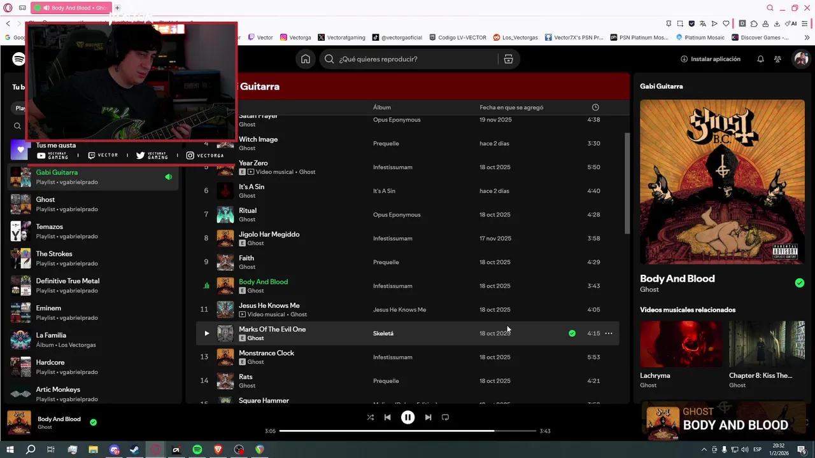Screen dimensions: 815x458
Task: Open friends activity icon
Action: click(x=777, y=59)
